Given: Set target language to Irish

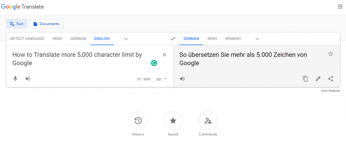Looking at the screenshot, I should tap(212, 39).
